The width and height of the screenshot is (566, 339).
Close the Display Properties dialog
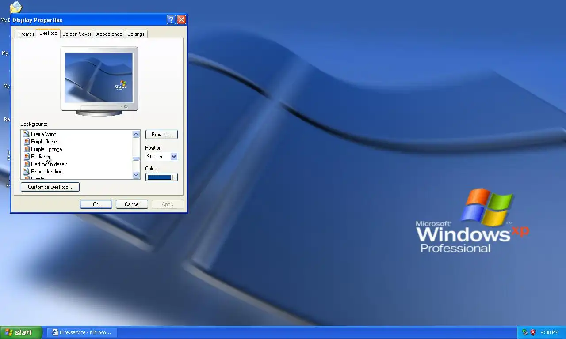[x=181, y=20]
